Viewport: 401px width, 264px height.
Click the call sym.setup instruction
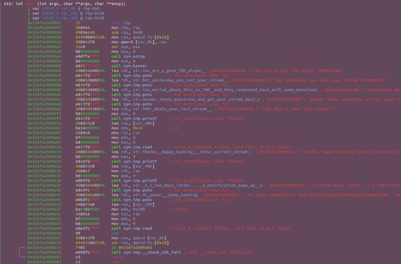click(x=128, y=56)
